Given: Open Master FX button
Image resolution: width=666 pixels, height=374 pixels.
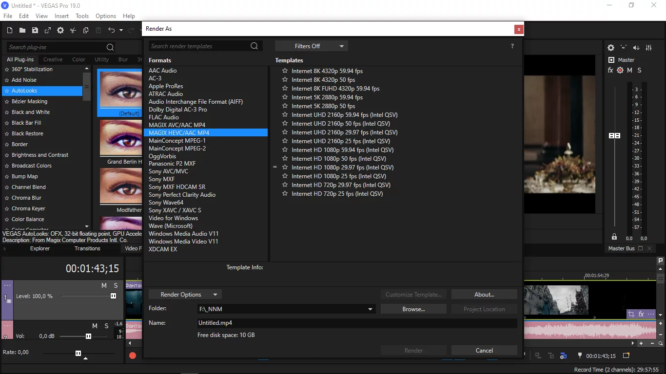Looking at the screenshot, I should [x=610, y=70].
